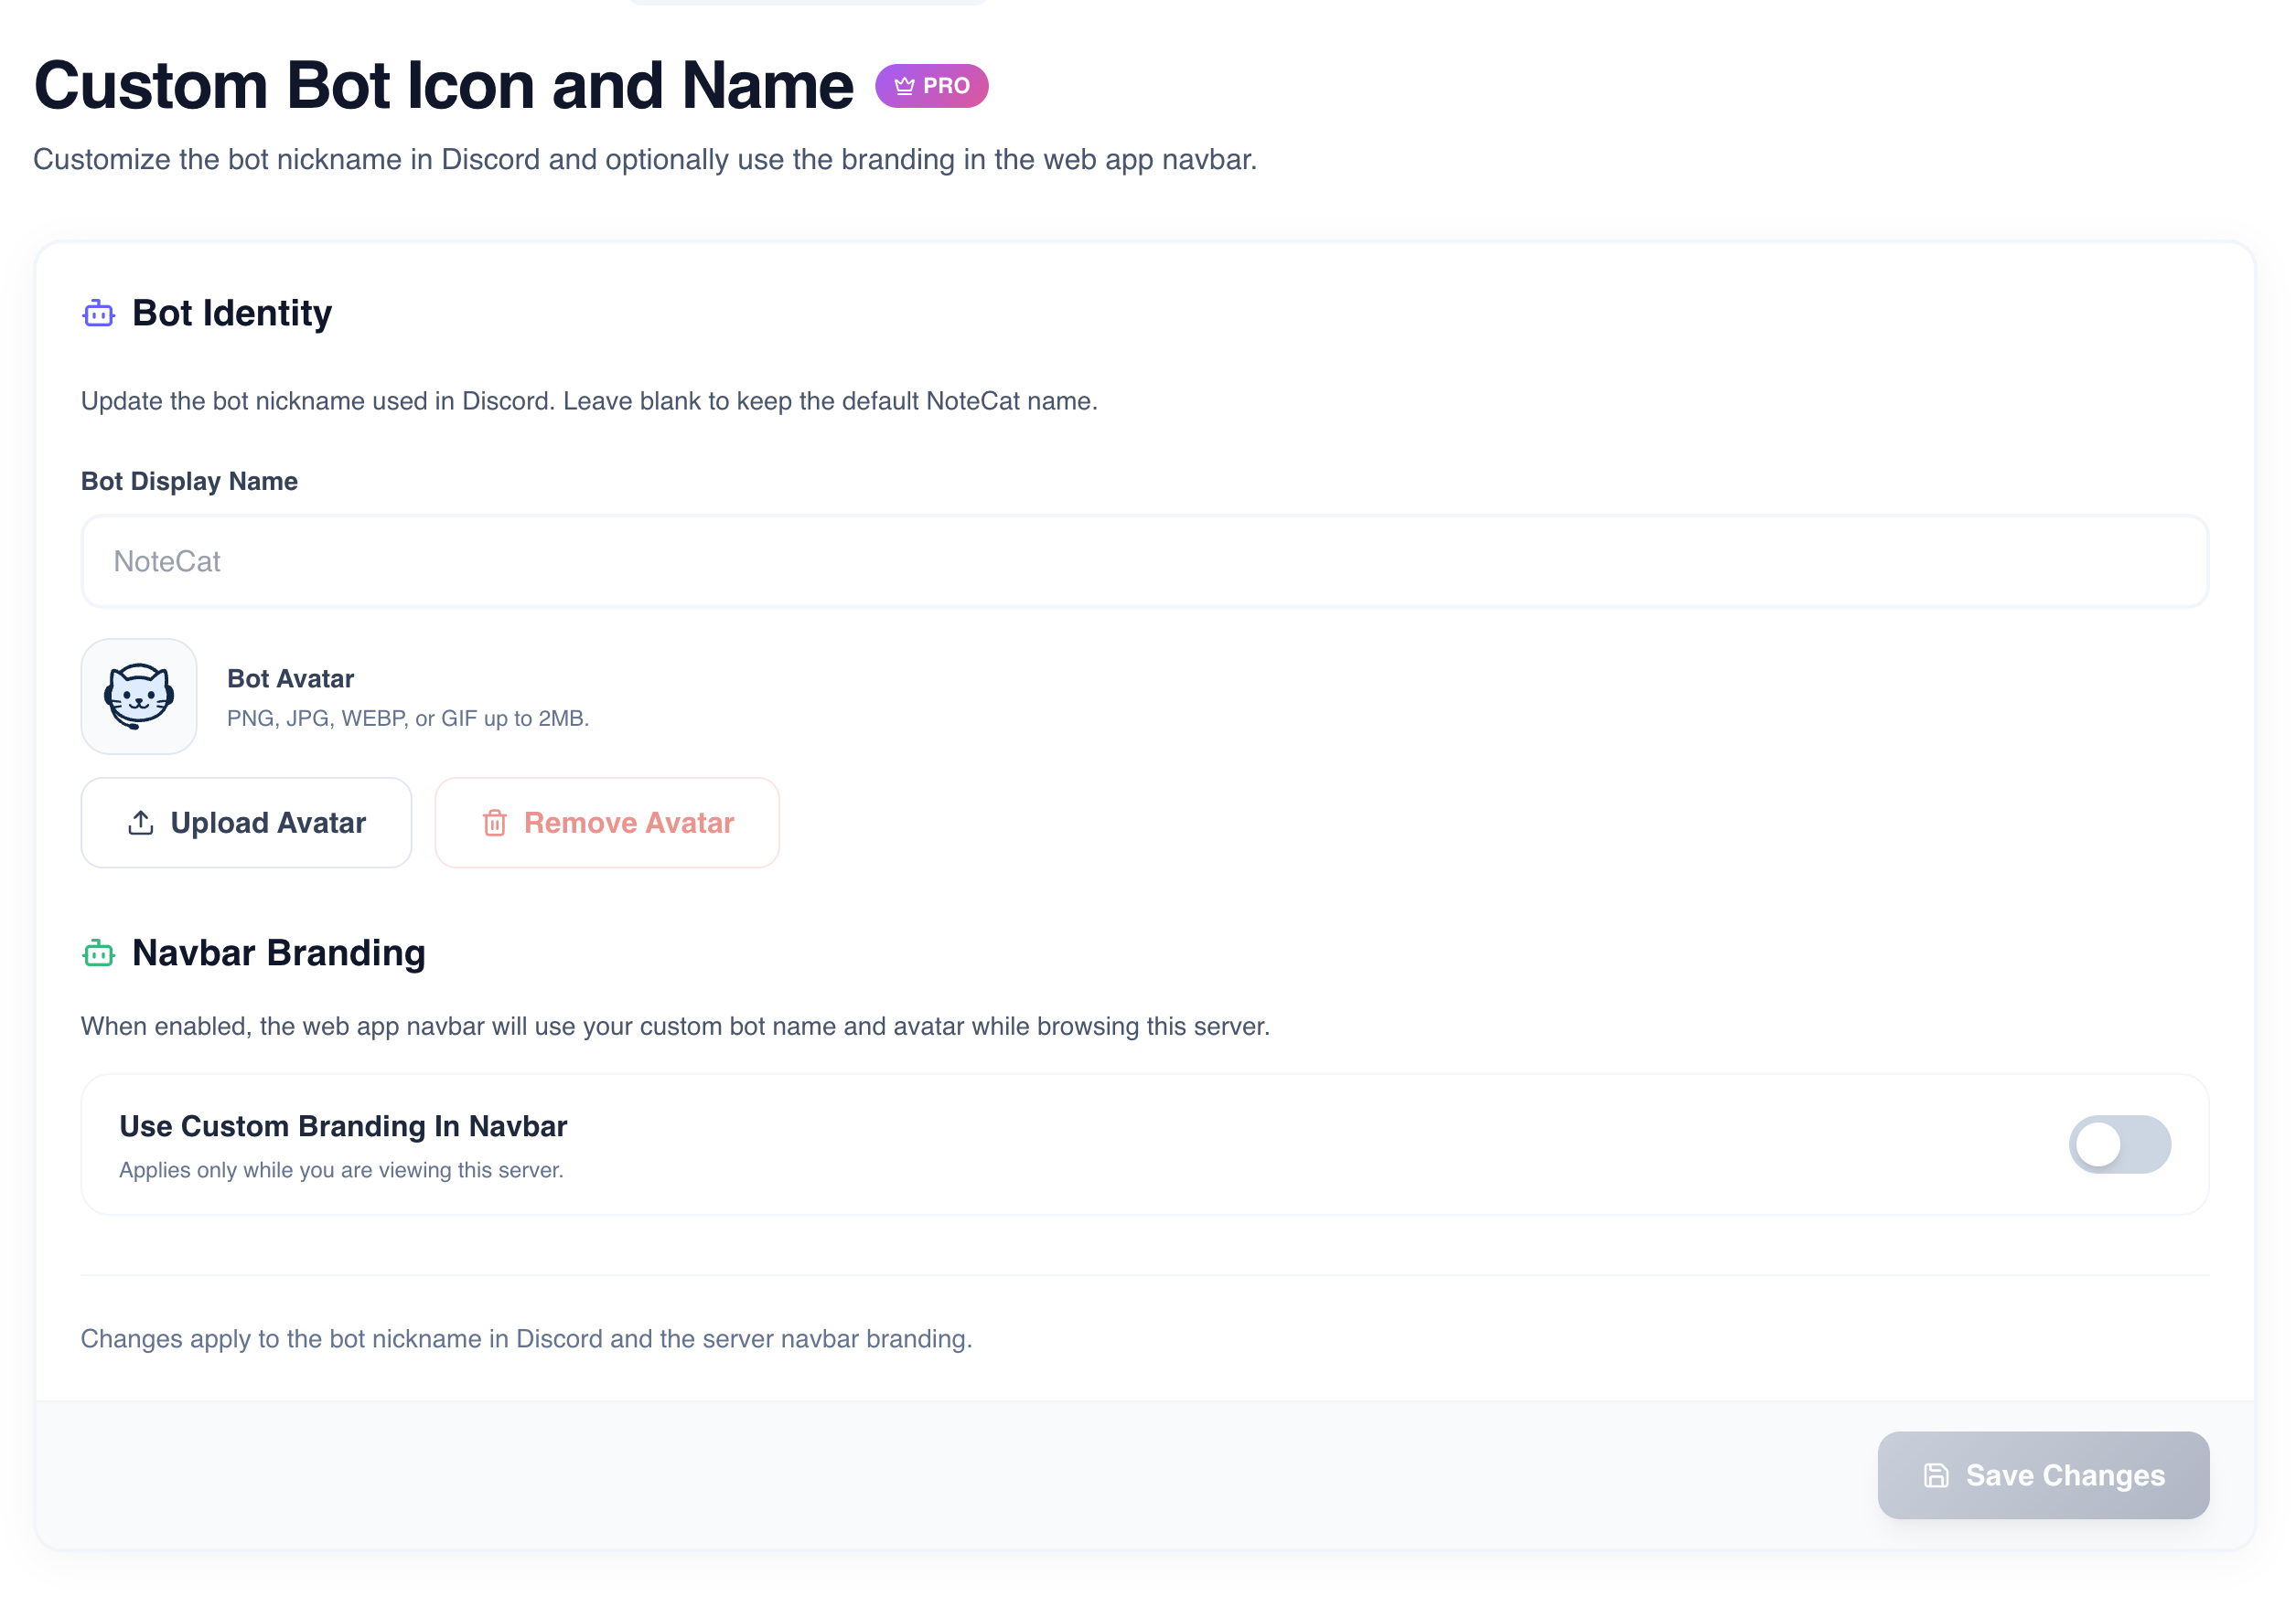Click the trash icon in Remove Avatar
2296x1607 pixels.
pos(495,823)
